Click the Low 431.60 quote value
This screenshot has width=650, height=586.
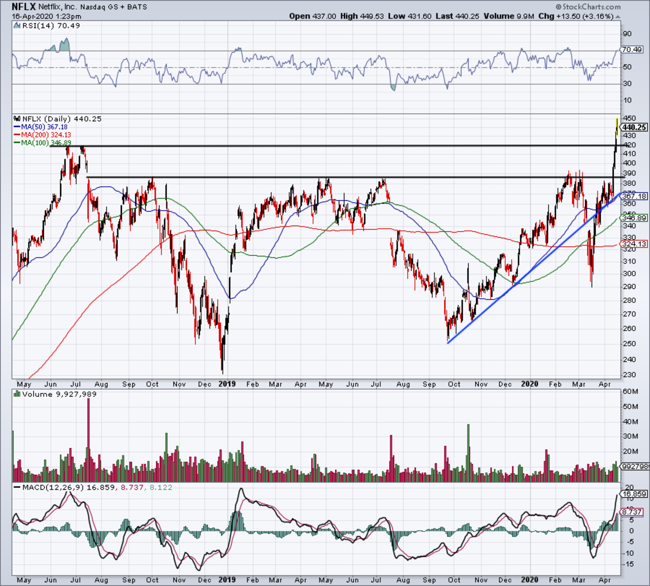click(x=409, y=16)
